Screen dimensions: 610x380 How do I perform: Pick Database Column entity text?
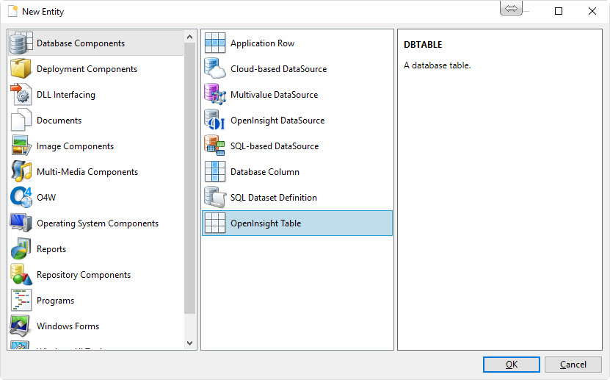[264, 172]
